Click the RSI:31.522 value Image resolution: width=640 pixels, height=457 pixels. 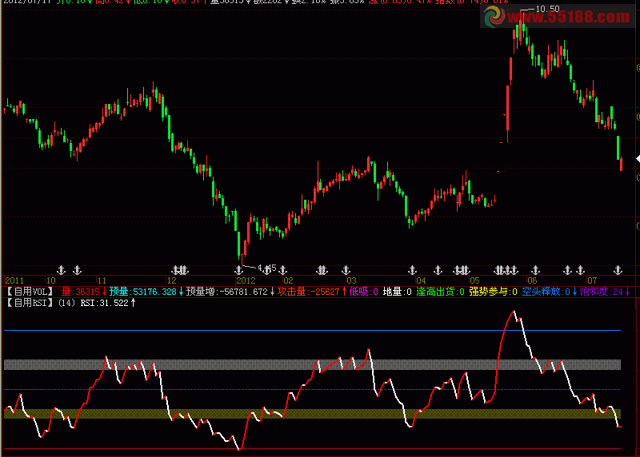click(105, 303)
